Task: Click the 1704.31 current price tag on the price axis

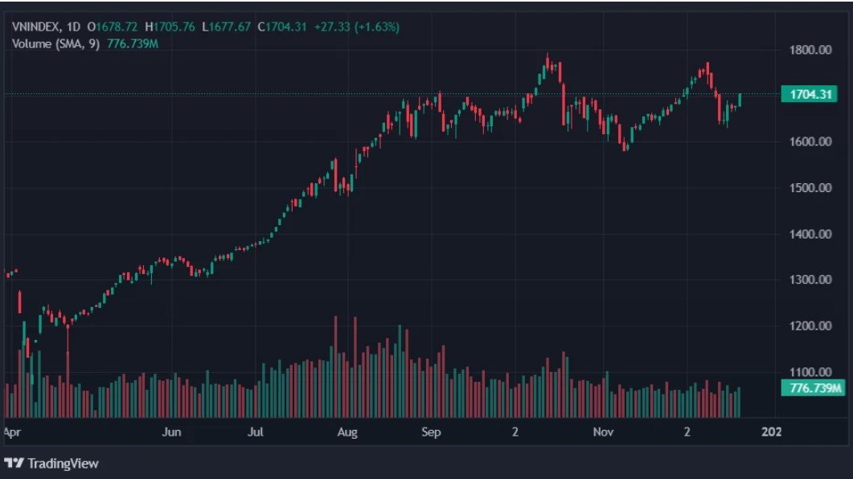Action: [x=810, y=94]
